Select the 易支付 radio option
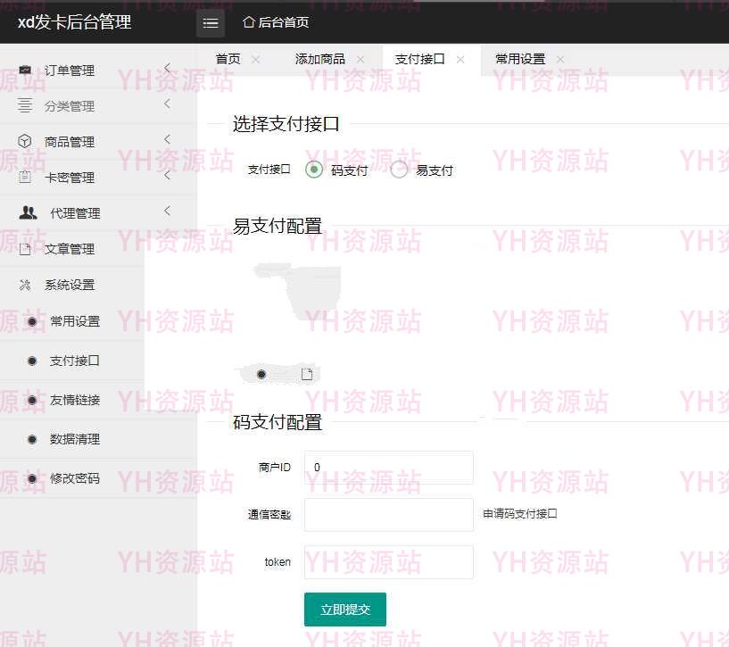The width and height of the screenshot is (729, 647). [x=399, y=170]
